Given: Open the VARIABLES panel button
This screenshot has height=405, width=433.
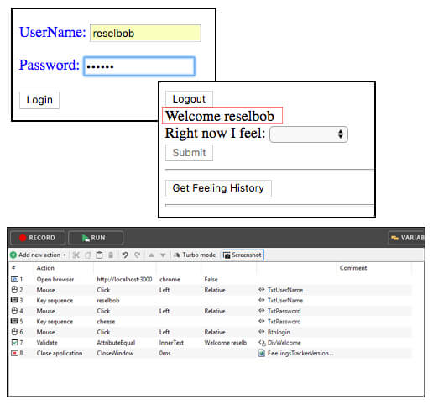Looking at the screenshot, I should click(407, 238).
